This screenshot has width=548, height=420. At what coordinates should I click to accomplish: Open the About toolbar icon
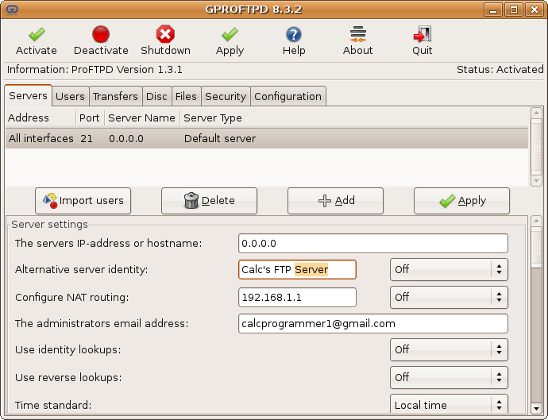358,34
